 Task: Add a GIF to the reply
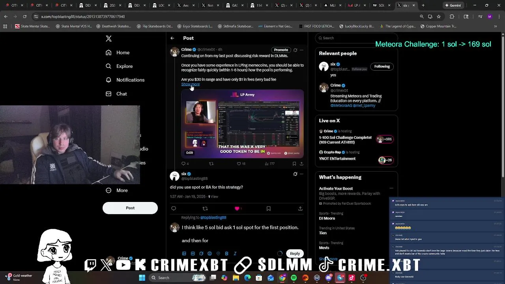[x=193, y=254]
